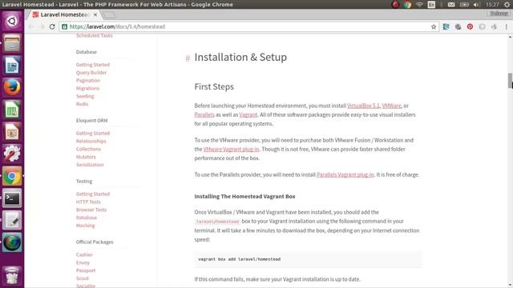Open Getting Started under Eloquent ORM
This screenshot has width=513, height=288.
(93, 134)
